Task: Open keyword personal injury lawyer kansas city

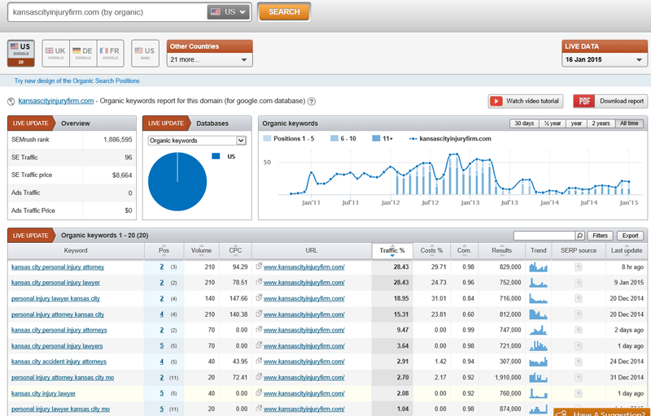Action: coord(55,298)
